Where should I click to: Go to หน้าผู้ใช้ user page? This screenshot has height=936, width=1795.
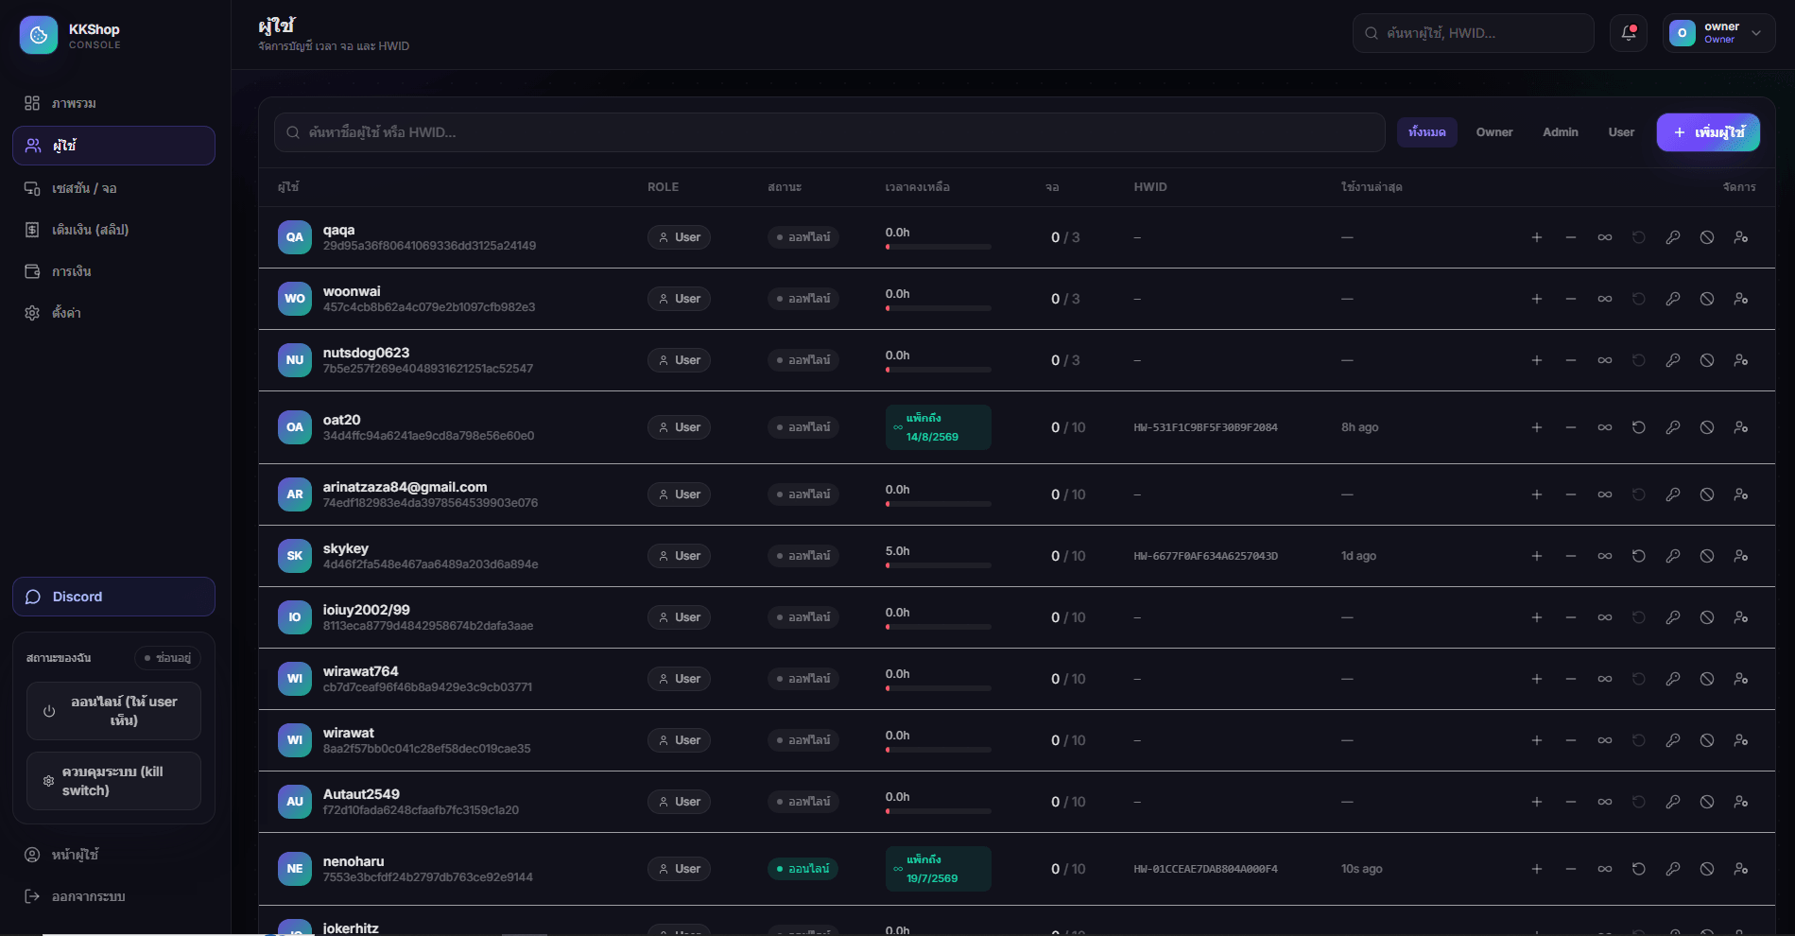coord(113,855)
